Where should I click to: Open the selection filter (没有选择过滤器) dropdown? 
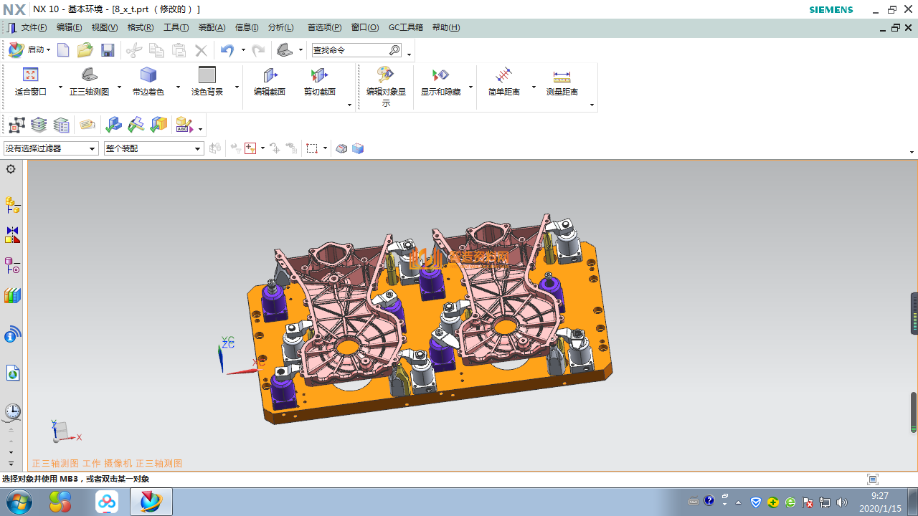(x=51, y=148)
